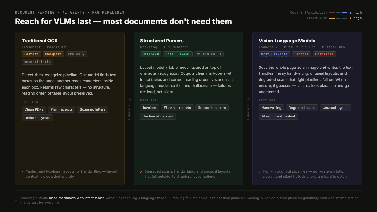This screenshot has height=212, width=377.
Task: Pick the Financial reports chip
Action: (178, 108)
